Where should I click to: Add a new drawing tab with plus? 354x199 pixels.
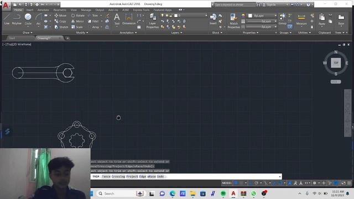pos(67,38)
